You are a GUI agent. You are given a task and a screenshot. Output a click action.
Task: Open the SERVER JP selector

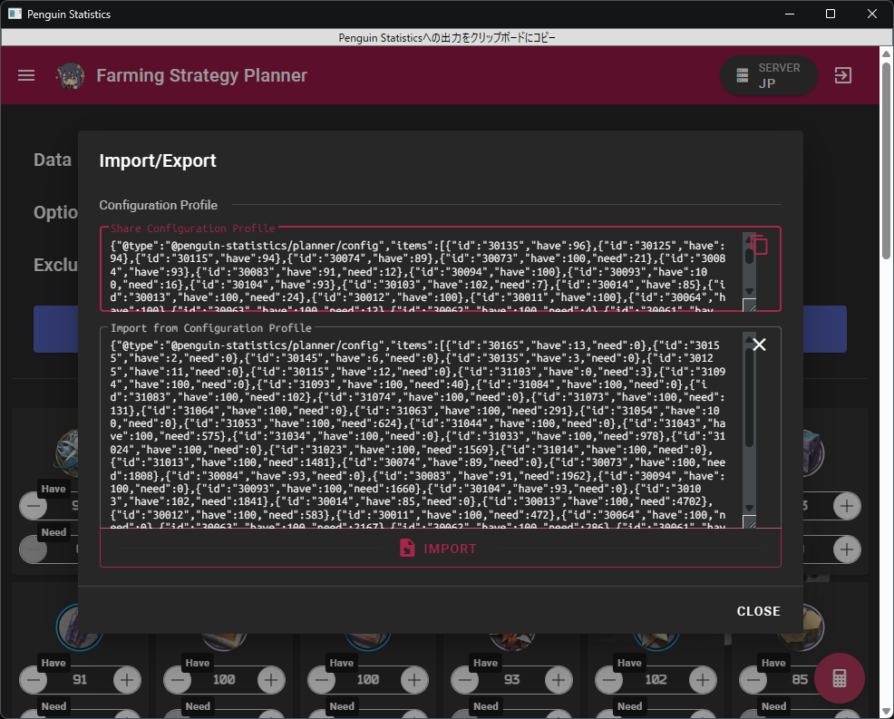pyautogui.click(x=768, y=75)
